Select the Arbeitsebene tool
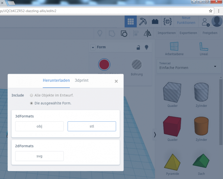Screen dimensions: 223x179 [x=174, y=48]
